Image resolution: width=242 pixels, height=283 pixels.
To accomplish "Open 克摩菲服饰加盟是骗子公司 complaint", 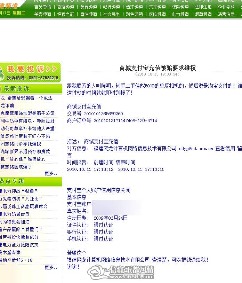I will [x=27, y=113].
